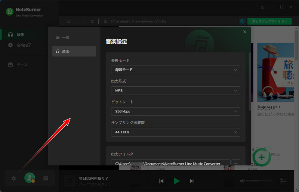Viewport: 299px width, 192px height.
Task: Skip to previous track
Action: (x=161, y=181)
